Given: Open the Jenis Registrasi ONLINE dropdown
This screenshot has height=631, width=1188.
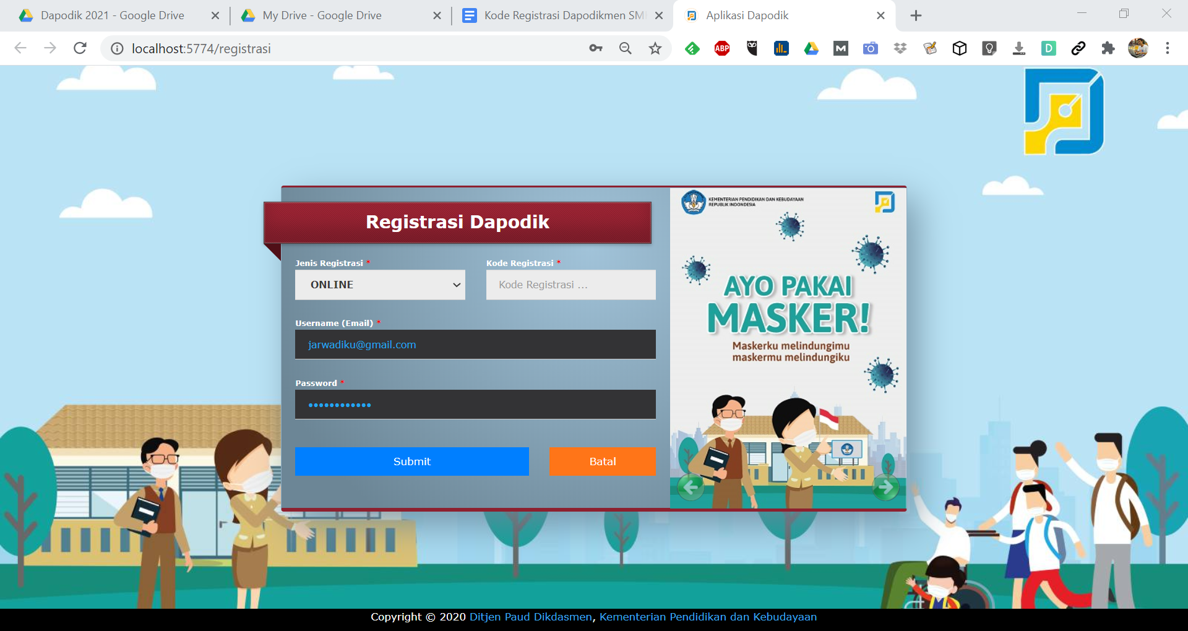Looking at the screenshot, I should coord(380,285).
